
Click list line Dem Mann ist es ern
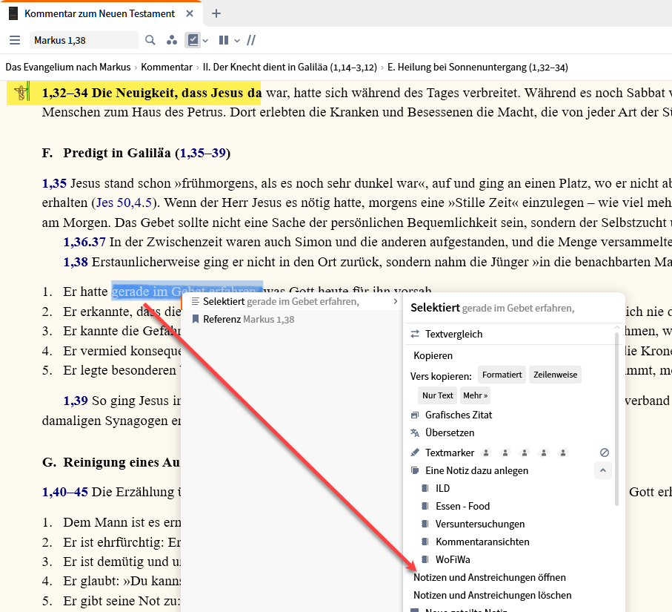tap(122, 522)
